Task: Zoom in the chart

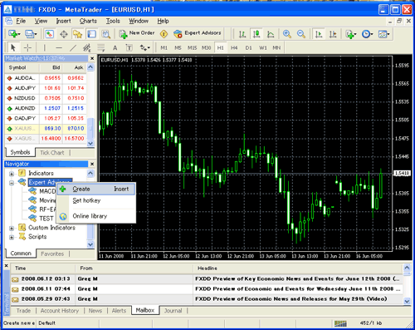Action: coord(287,34)
